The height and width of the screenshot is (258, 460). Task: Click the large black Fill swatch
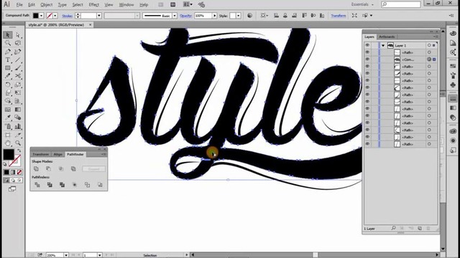[9, 154]
